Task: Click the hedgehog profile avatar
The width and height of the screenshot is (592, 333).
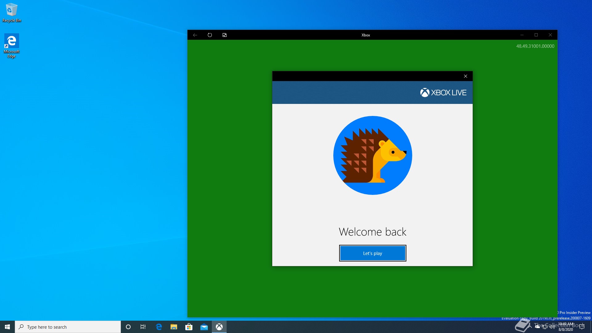Action: 372,155
